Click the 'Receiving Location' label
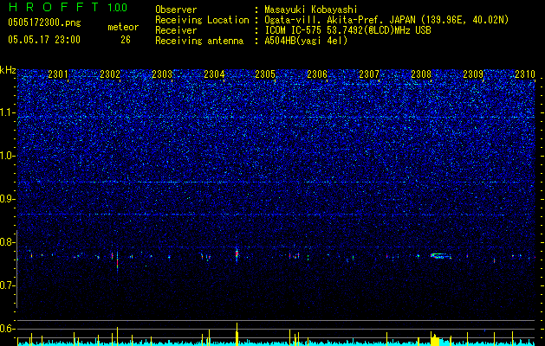This screenshot has width=545, height=346. (202, 20)
